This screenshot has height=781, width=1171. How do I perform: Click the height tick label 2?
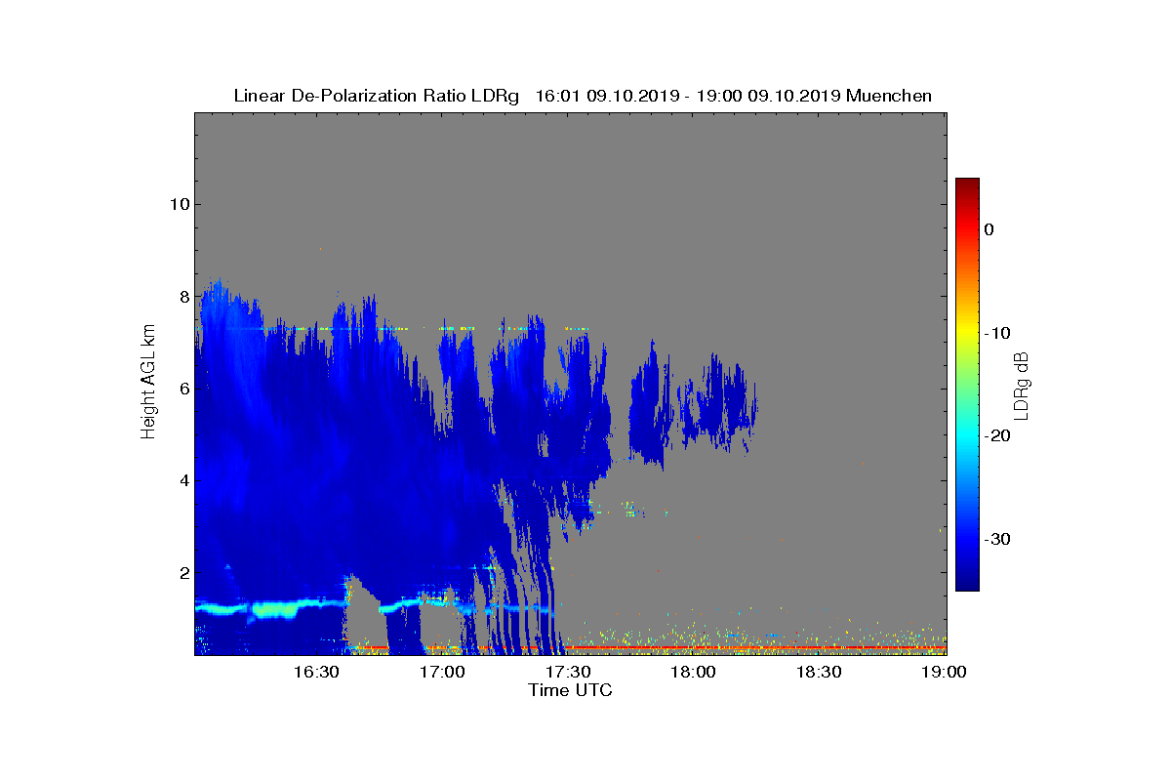[x=182, y=572]
